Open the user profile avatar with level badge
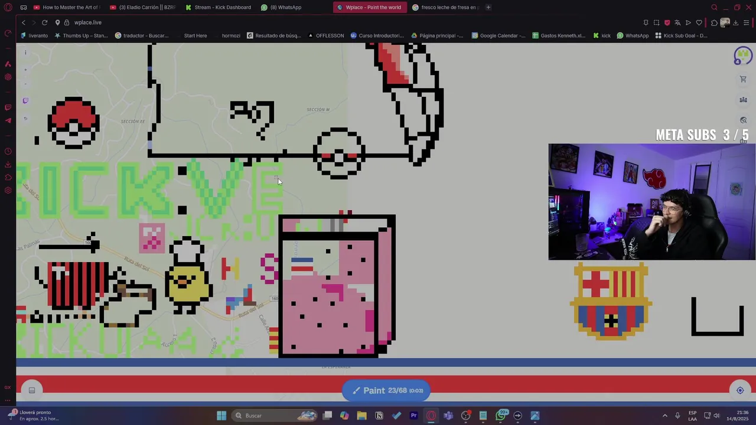Image resolution: width=756 pixels, height=425 pixels. point(742,56)
